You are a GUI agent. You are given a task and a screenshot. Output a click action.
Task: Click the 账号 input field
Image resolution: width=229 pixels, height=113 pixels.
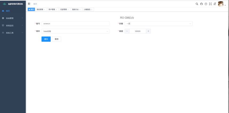(x=75, y=24)
